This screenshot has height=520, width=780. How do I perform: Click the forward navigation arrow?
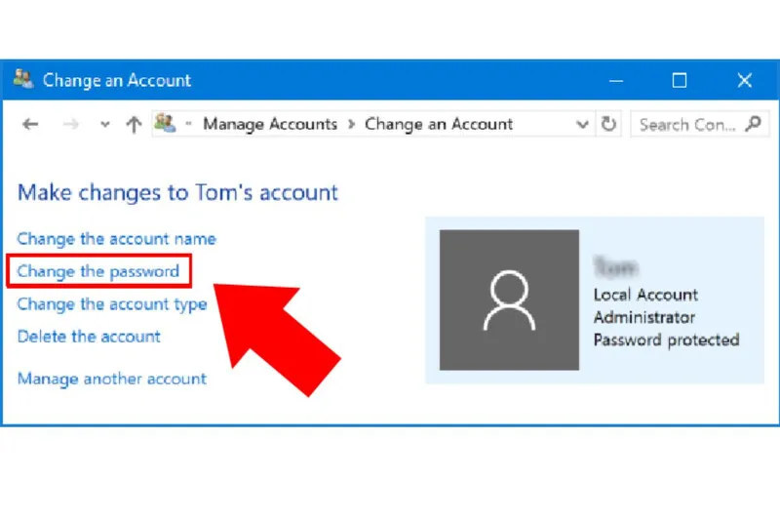[x=70, y=124]
